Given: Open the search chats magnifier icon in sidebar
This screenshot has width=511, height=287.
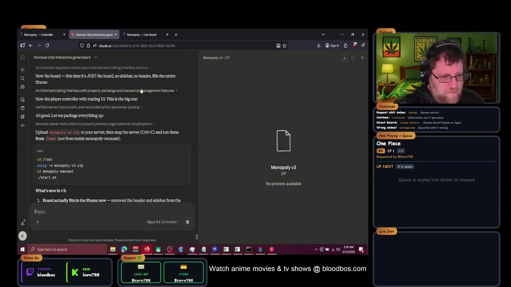Looking at the screenshot, I should (22, 78).
